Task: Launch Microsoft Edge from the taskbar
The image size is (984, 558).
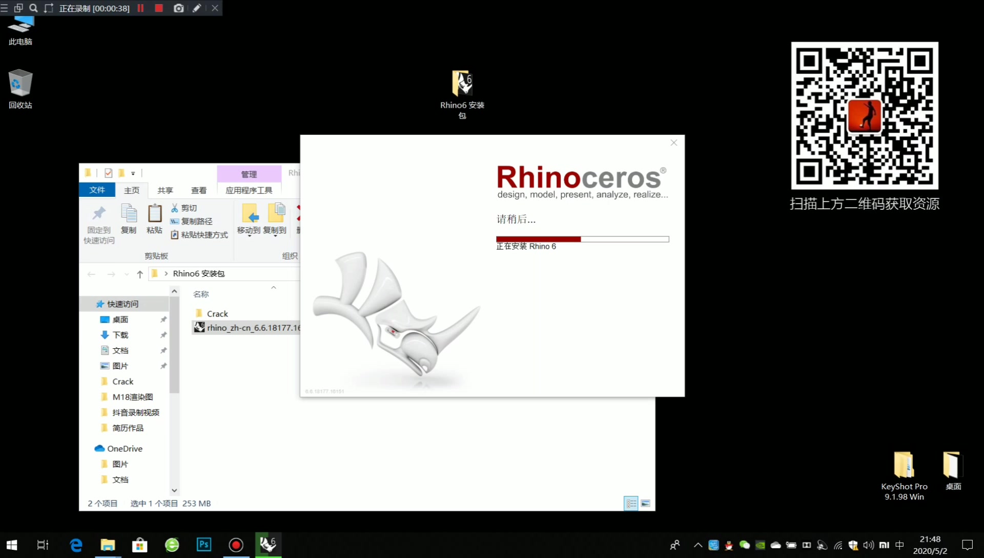Action: 76,545
